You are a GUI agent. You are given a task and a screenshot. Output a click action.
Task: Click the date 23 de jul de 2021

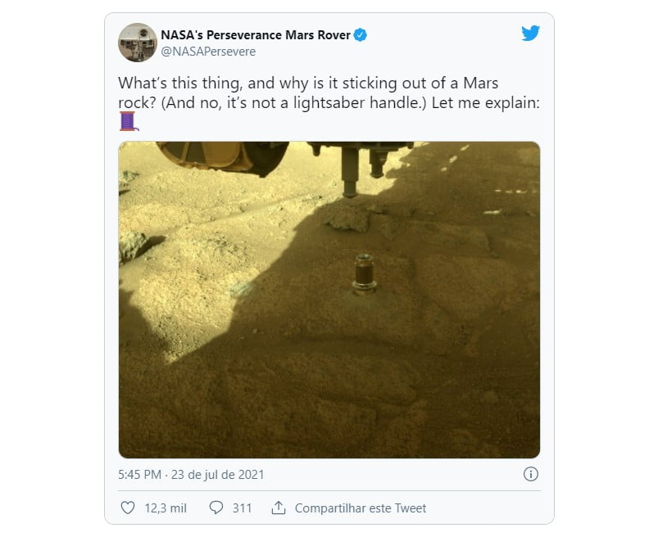tap(218, 475)
